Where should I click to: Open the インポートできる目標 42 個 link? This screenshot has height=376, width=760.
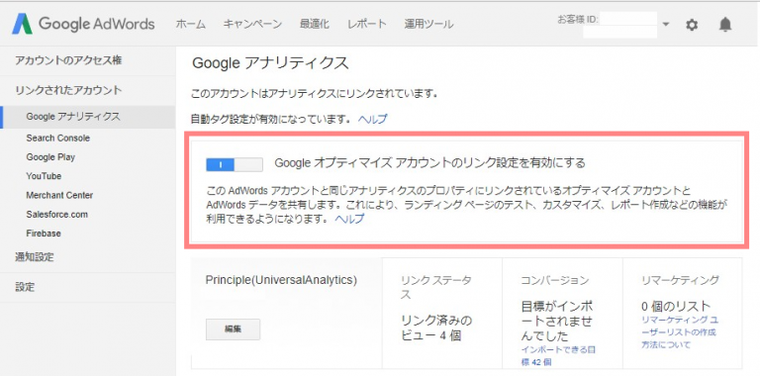tap(559, 355)
